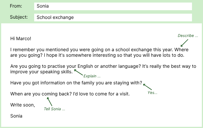
Task: Click the arrow below the Describe note
Action: [x=184, y=43]
